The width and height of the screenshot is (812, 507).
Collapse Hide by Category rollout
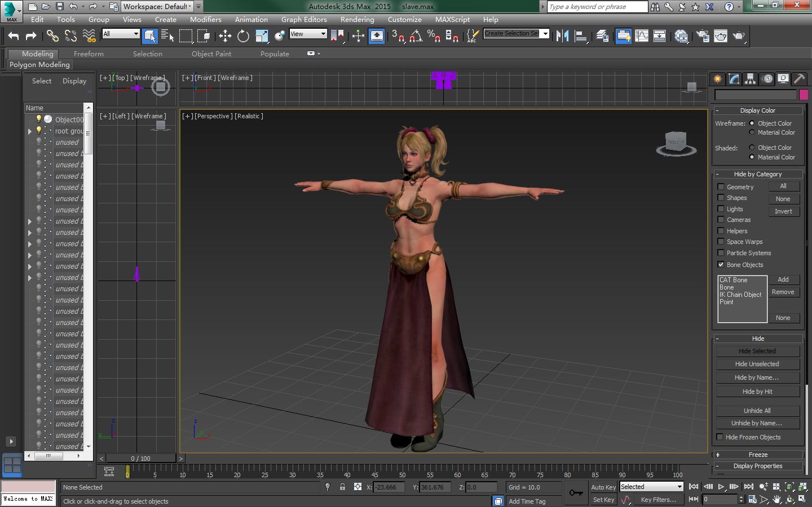click(x=758, y=174)
